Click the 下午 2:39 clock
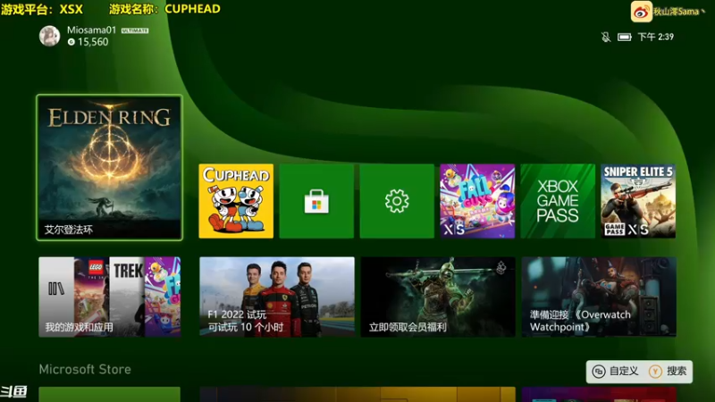This screenshot has width=715, height=402. (x=655, y=37)
